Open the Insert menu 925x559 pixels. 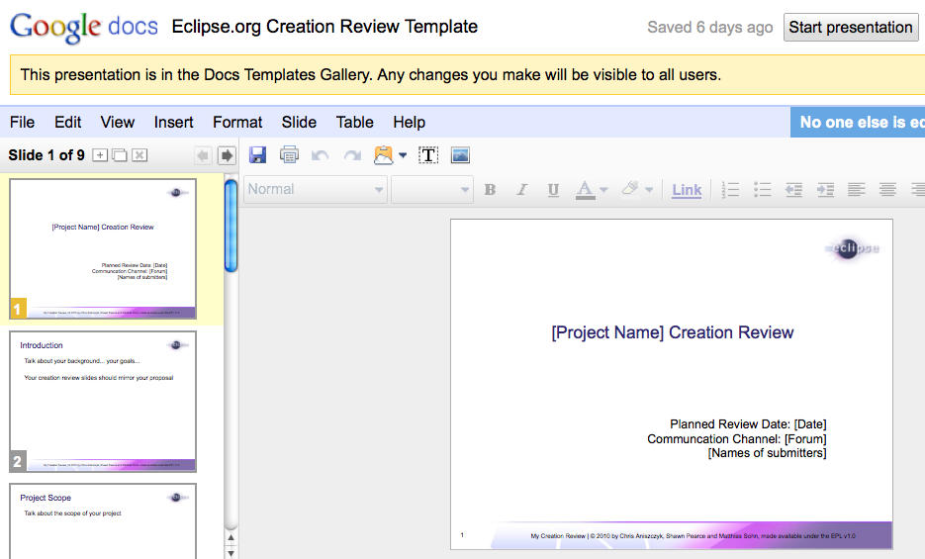click(173, 122)
